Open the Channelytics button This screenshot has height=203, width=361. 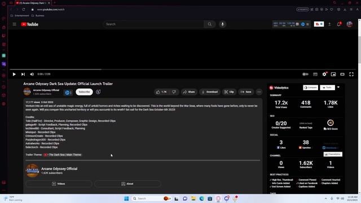click(x=333, y=154)
